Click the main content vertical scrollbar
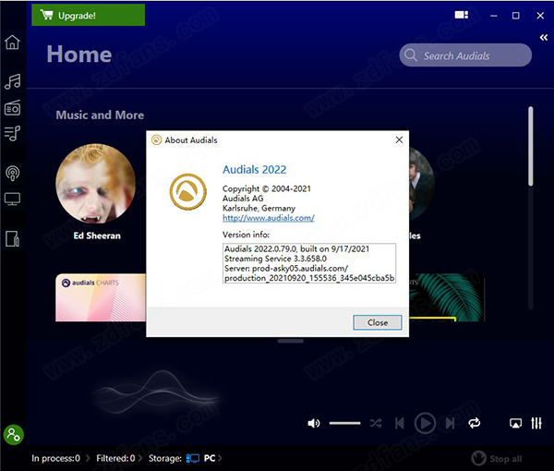Screen dimensions: 554x471 530,146
